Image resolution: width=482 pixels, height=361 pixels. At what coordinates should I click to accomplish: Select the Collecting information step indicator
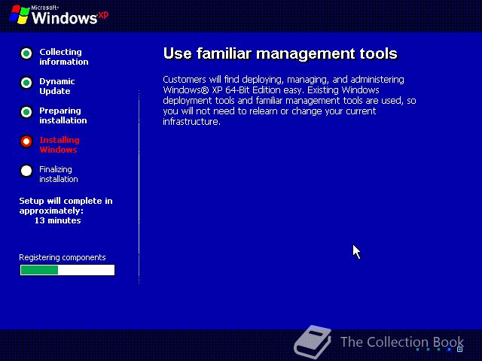26,53
